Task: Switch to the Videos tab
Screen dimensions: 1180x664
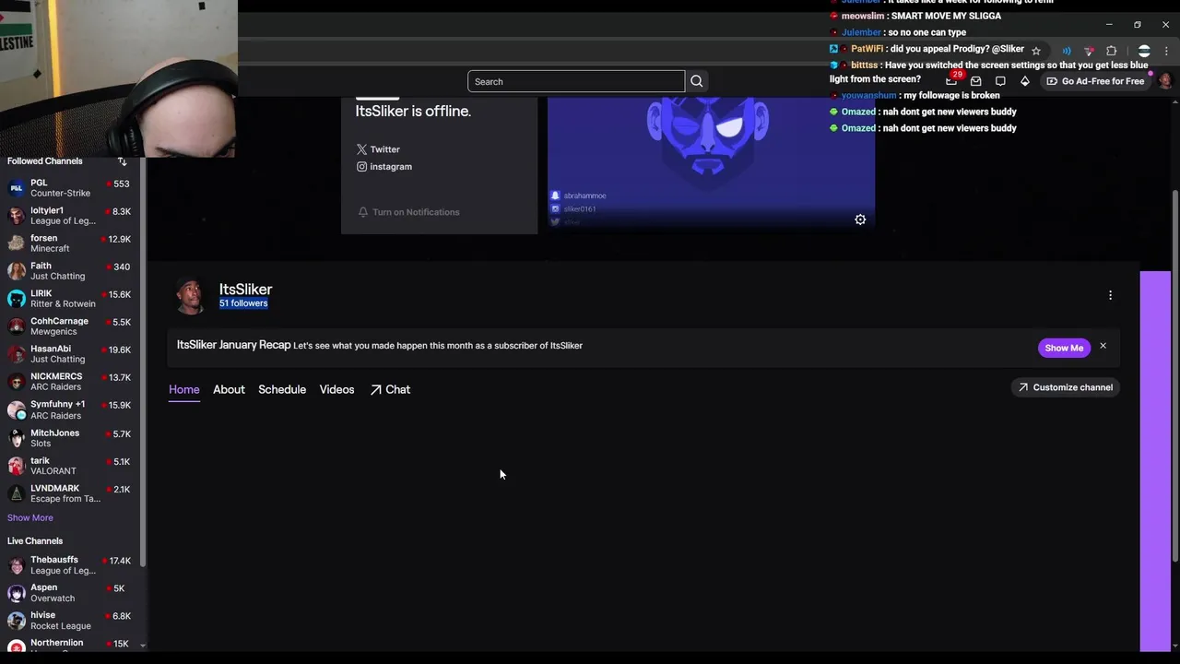Action: (x=336, y=390)
